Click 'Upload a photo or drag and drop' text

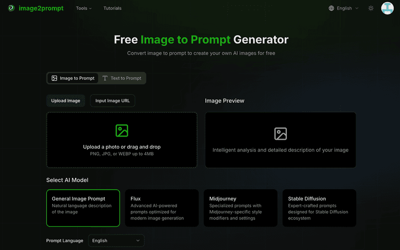click(122, 147)
